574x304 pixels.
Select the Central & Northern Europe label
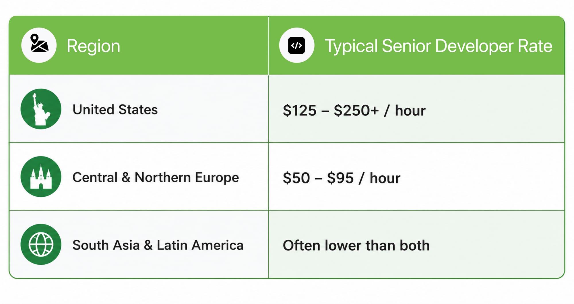pyautogui.click(x=156, y=177)
